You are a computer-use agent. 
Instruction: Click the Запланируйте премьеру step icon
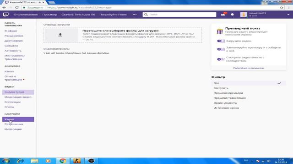[x=221, y=49]
